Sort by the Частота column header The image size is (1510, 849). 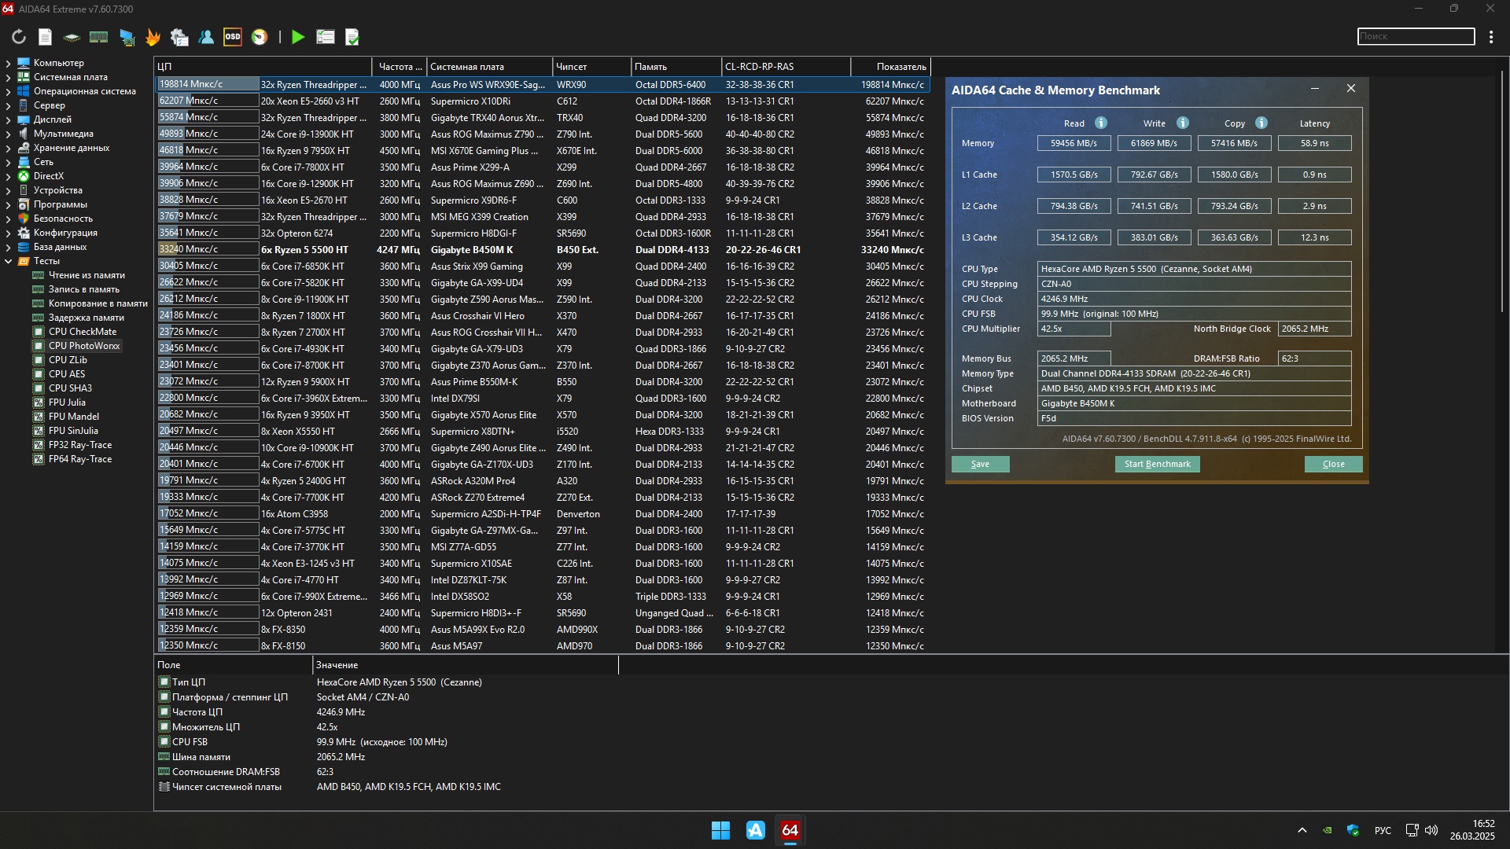(x=398, y=67)
